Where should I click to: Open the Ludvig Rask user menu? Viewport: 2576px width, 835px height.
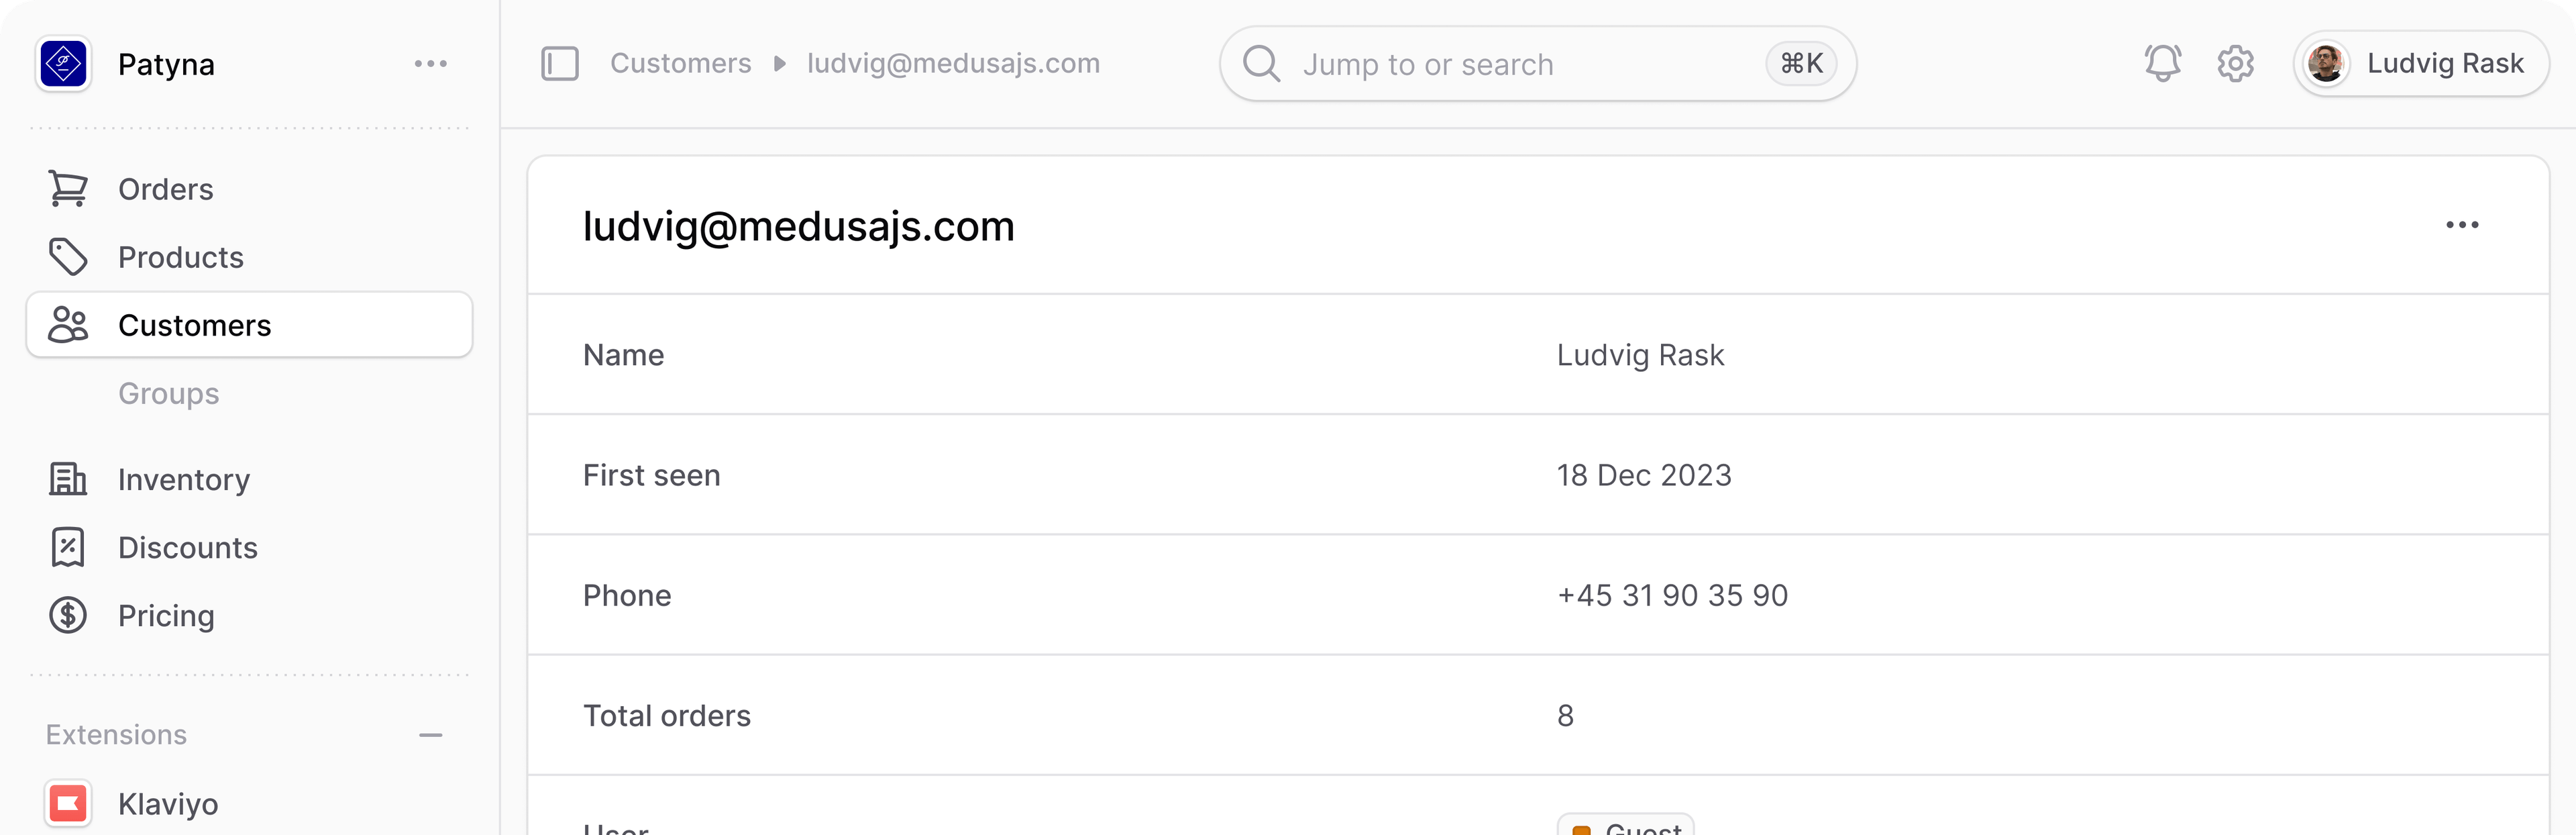pos(2420,63)
